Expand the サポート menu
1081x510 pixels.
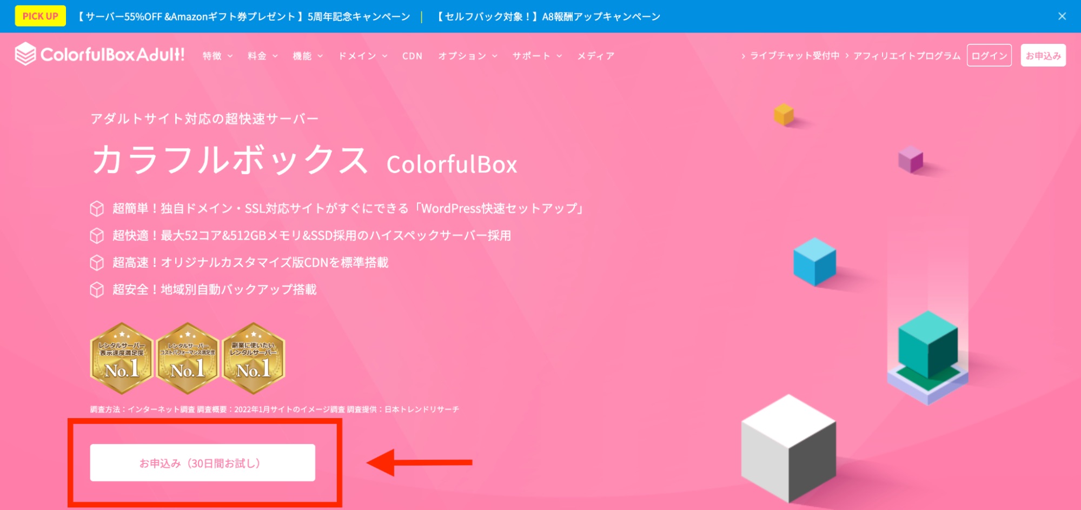(538, 56)
